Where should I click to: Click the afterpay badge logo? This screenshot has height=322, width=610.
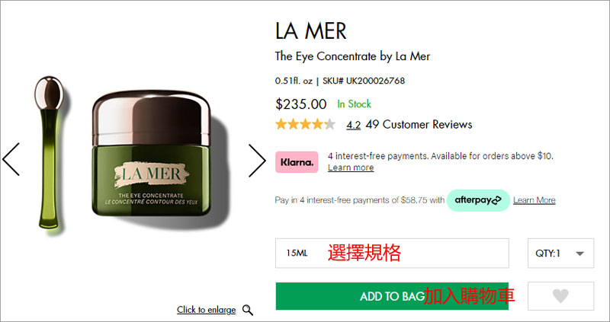[x=478, y=200]
